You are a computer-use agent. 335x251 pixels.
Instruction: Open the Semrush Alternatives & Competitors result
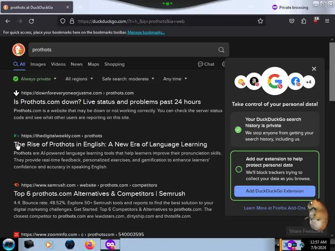[99, 193]
